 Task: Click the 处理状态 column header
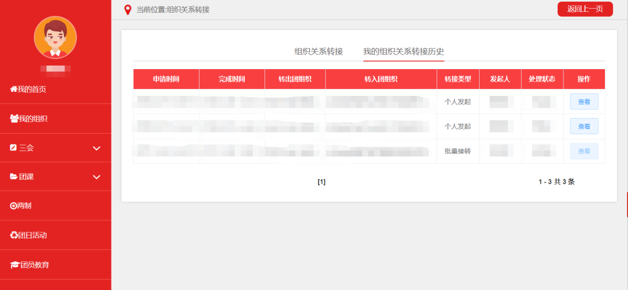click(x=542, y=79)
